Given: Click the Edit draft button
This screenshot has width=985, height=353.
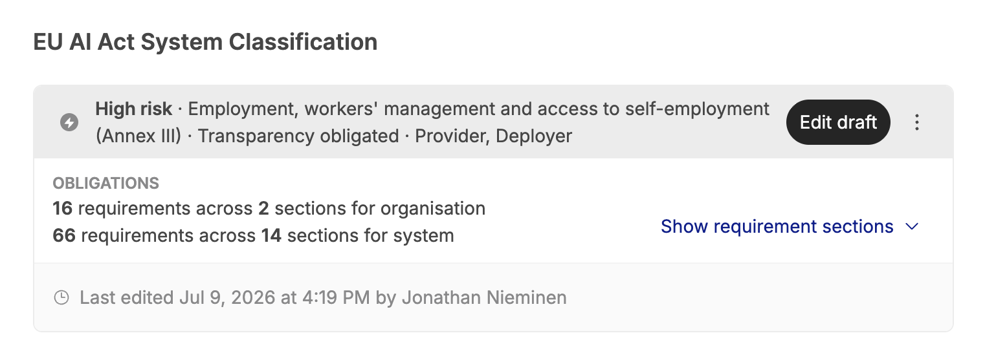Looking at the screenshot, I should 838,122.
